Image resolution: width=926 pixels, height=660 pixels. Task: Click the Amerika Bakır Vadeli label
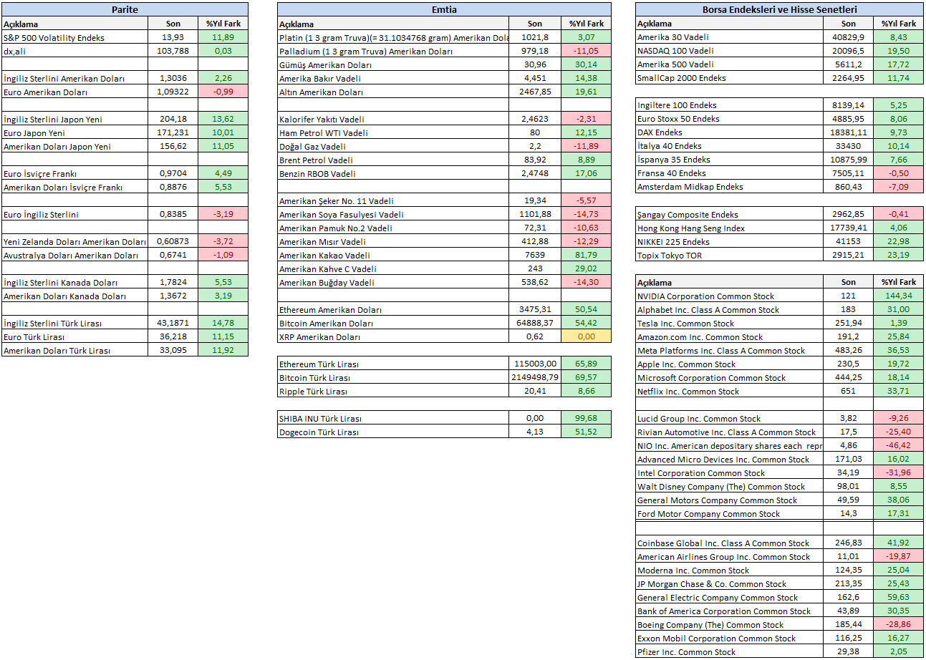[x=393, y=78]
